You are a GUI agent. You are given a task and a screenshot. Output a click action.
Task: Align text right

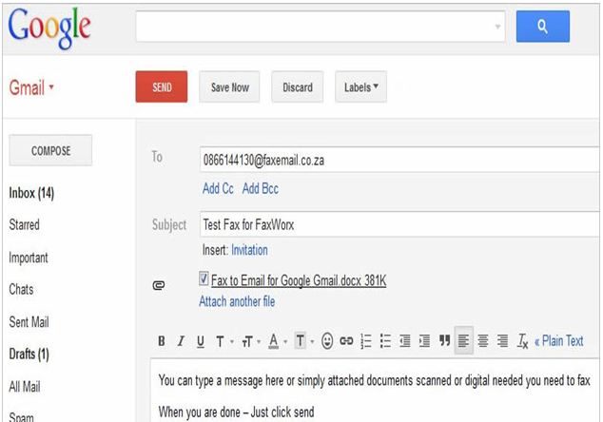502,340
